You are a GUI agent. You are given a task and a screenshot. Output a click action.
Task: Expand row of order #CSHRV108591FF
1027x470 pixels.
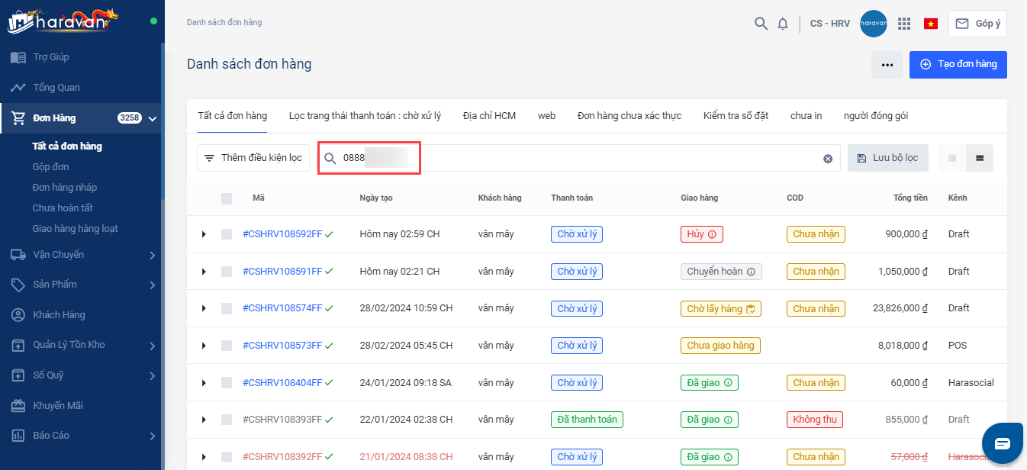[x=204, y=272]
